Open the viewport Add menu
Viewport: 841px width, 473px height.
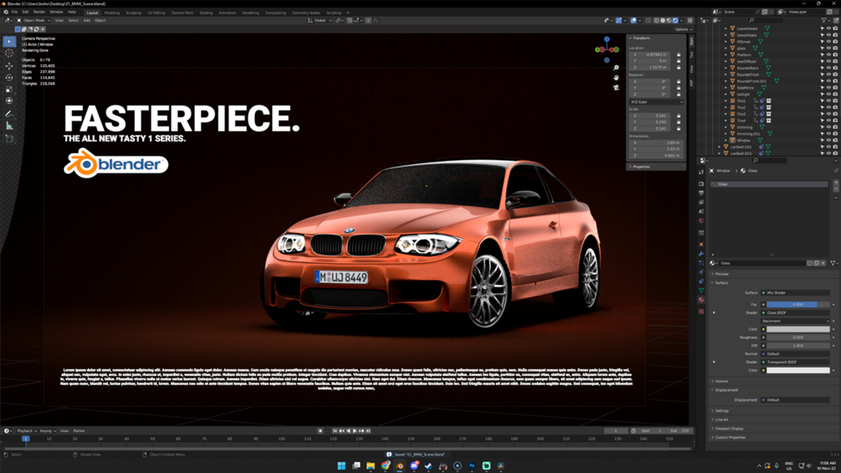pos(86,20)
